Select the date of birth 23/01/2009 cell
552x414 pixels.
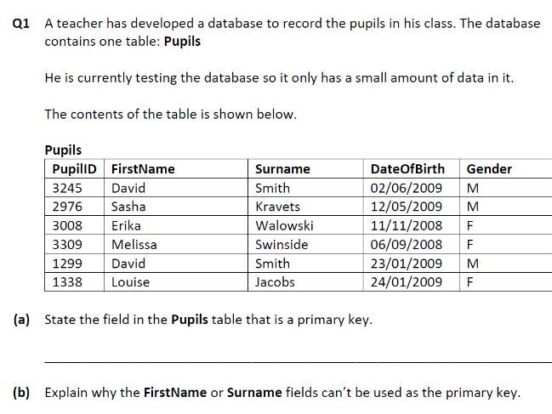[407, 264]
